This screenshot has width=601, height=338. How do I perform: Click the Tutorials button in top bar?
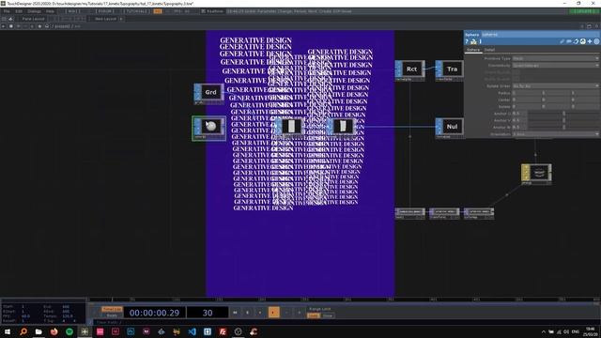coord(136,11)
